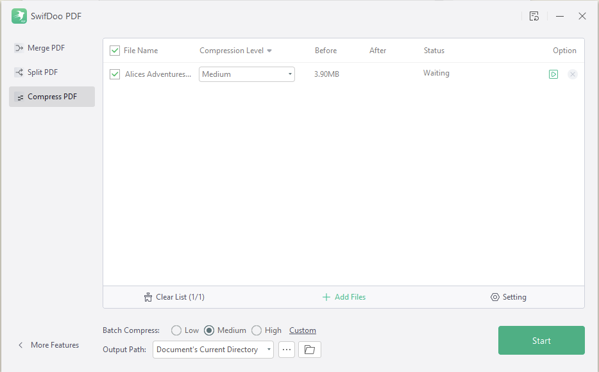
Task: Click Clear List (1/1)
Action: point(180,297)
